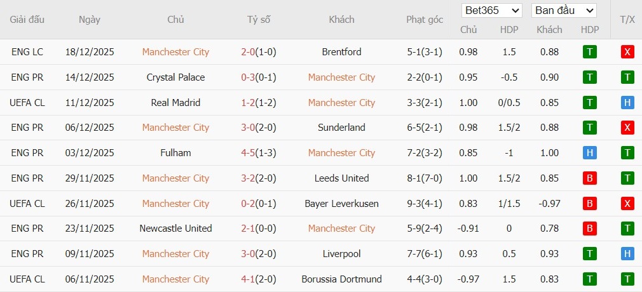Screen dimensions: 642x292
Task: Click red X badge in Brentford row
Action: [x=627, y=52]
